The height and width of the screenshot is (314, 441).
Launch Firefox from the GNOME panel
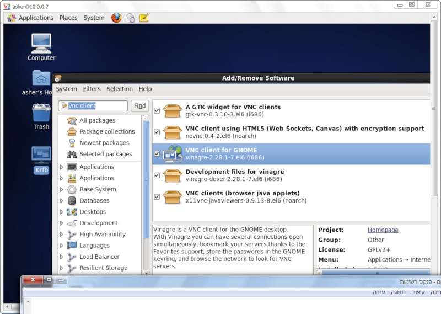click(116, 18)
